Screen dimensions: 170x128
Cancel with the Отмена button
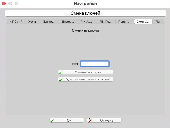(104, 120)
